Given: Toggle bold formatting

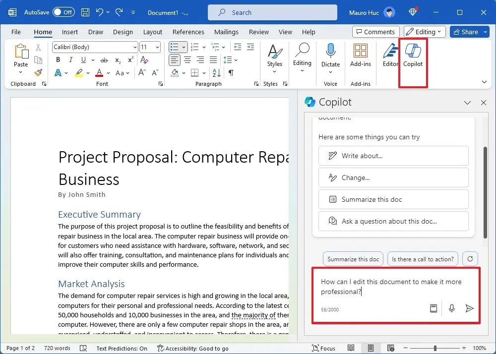Looking at the screenshot, I should tap(58, 59).
